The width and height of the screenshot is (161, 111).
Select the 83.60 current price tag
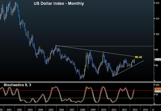158,60
